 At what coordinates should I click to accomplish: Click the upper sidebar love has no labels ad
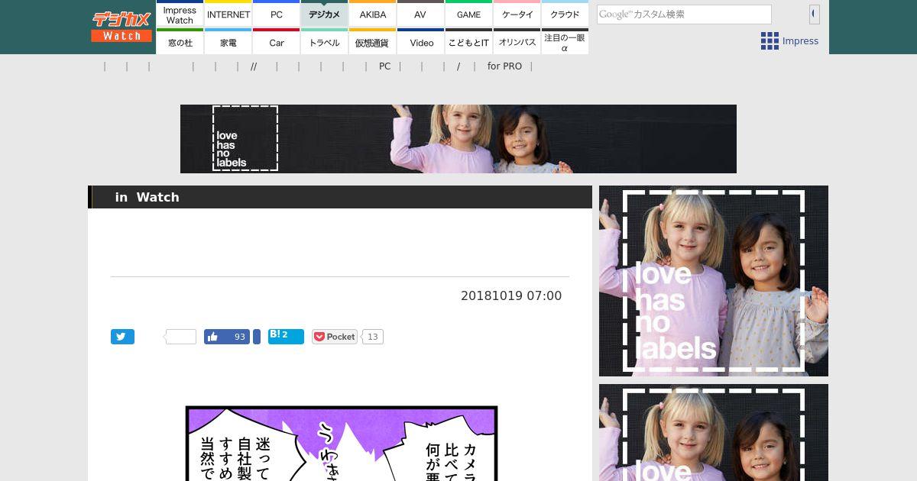[x=714, y=281]
